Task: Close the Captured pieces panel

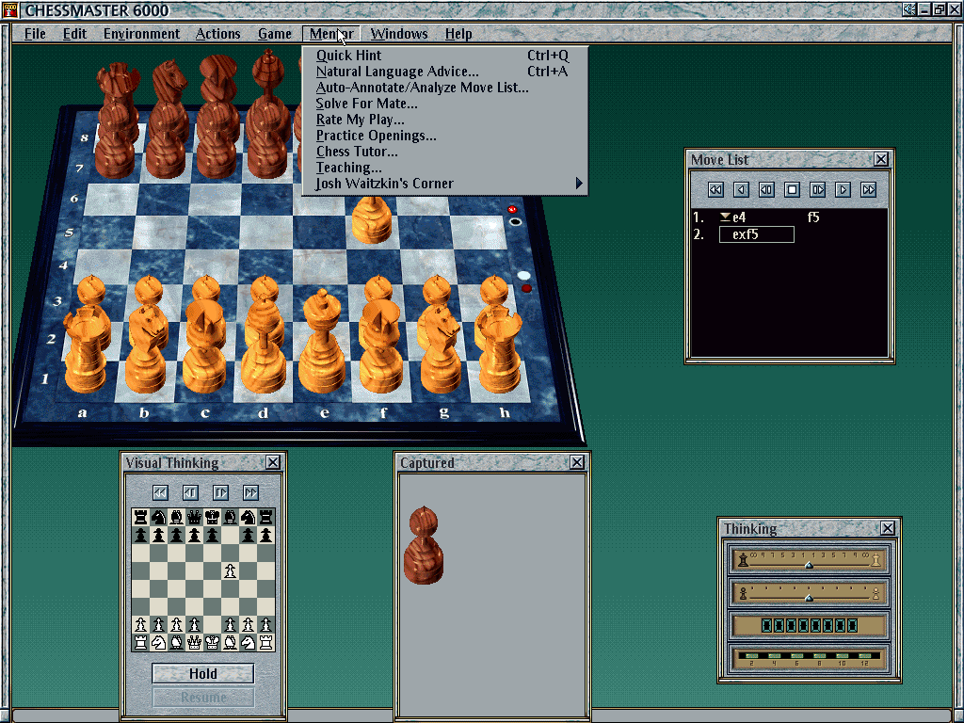Action: point(577,462)
